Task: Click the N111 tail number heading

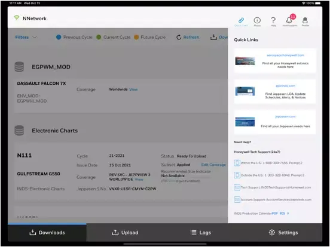Action: (24, 156)
